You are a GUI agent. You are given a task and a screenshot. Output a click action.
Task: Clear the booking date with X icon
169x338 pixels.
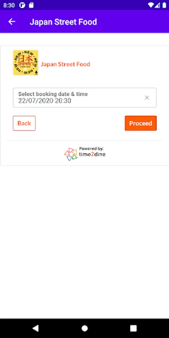[x=147, y=98]
